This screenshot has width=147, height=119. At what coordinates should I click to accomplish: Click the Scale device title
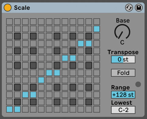pyautogui.click(x=22, y=8)
